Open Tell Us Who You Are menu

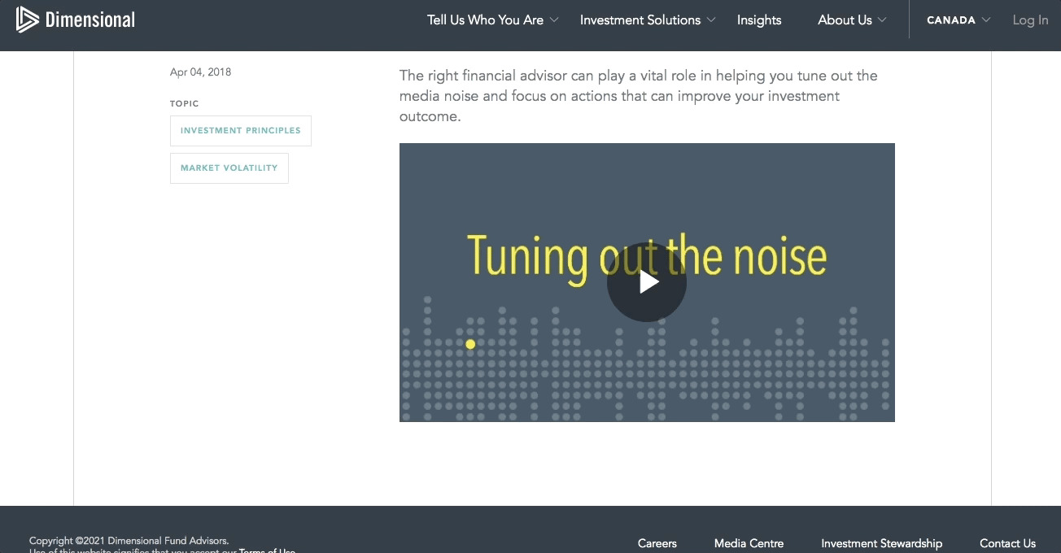(485, 20)
